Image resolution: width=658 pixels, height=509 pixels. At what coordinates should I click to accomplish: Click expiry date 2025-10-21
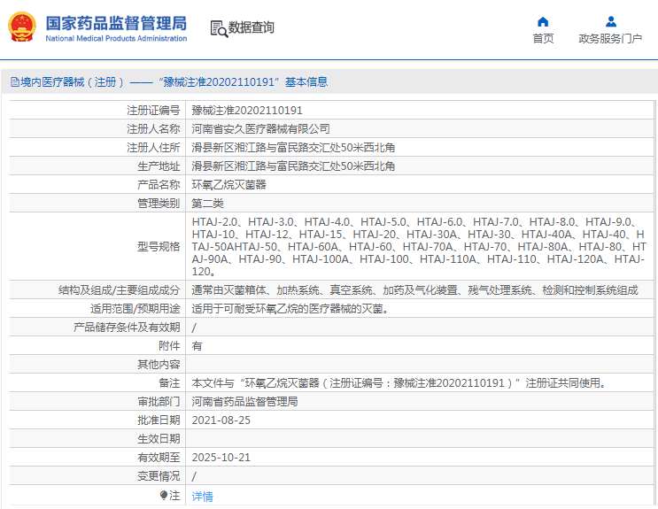click(x=221, y=458)
